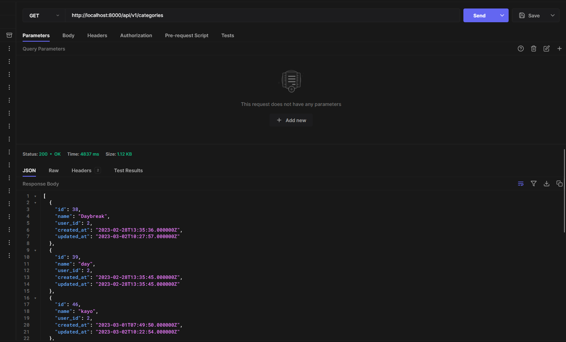Screen dimensions: 566x342
Task: Open bulk edit for query parameters
Action: coord(546,49)
